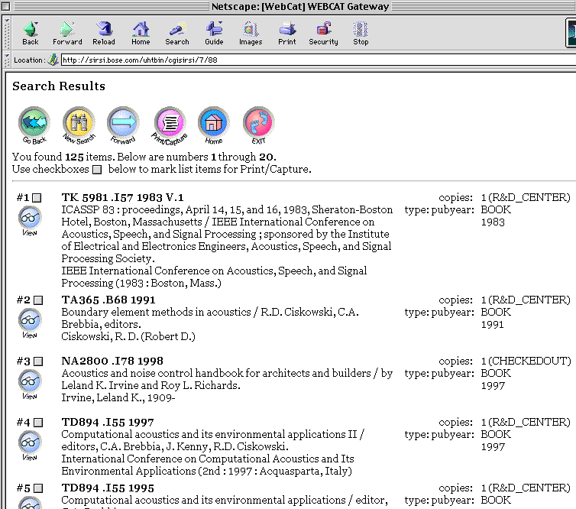This screenshot has height=509, width=576.
Task: Check the box for item #1
Action: pyautogui.click(x=37, y=198)
